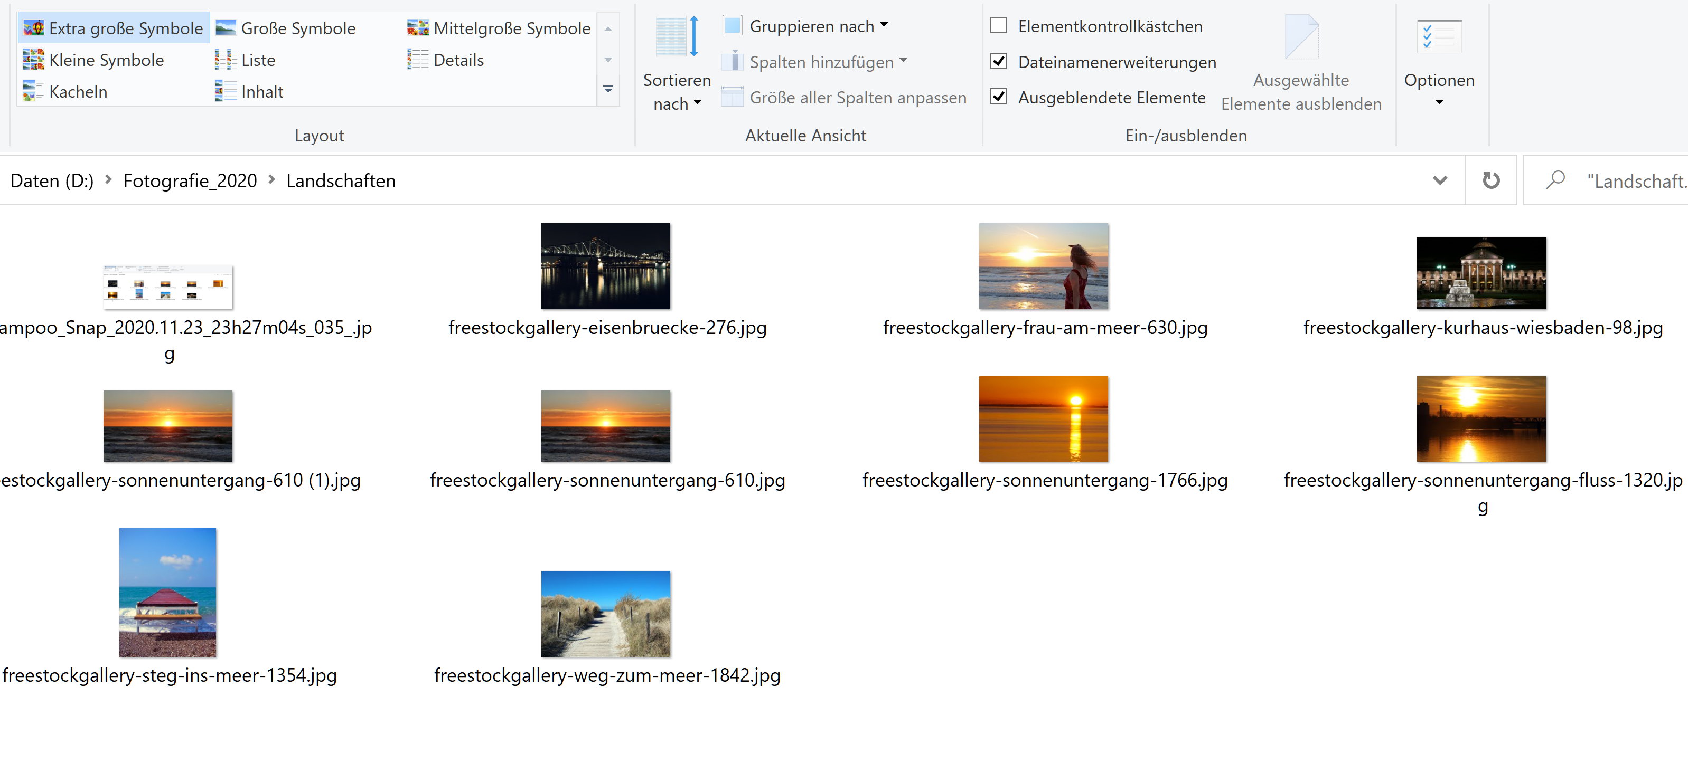Choose Mittelgroße Symbole layout

pyautogui.click(x=499, y=28)
